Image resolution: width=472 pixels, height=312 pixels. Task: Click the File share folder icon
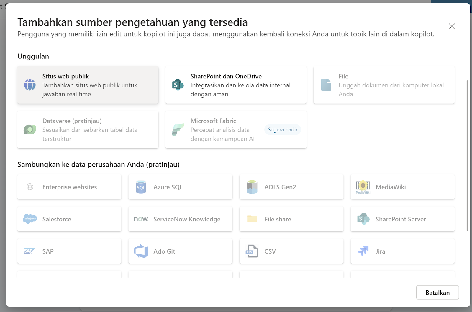(x=252, y=219)
